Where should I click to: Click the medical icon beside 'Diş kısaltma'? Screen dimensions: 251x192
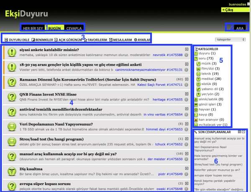coord(12,171)
